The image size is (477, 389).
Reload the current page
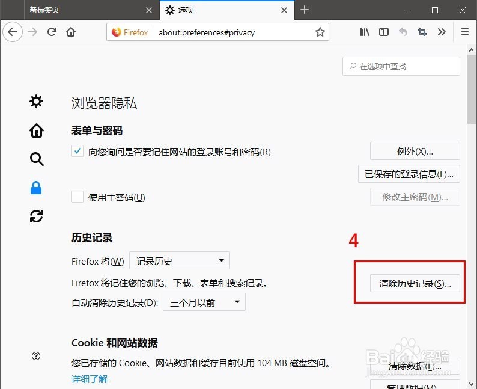pos(52,32)
